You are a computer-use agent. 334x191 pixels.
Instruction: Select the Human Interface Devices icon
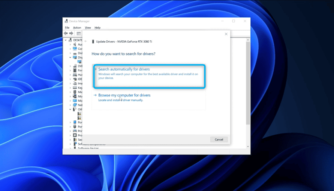coord(75,75)
